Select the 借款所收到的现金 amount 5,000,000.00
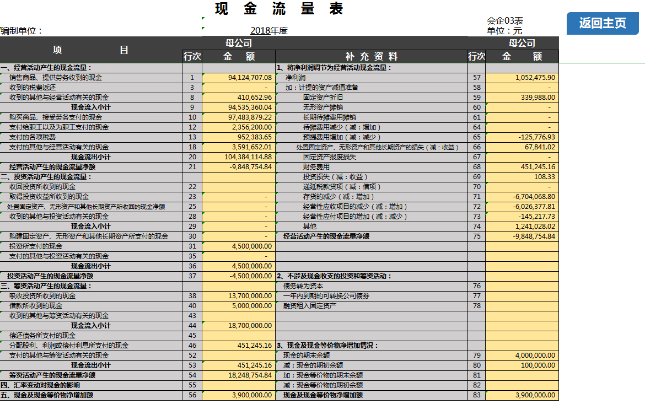645x404 pixels. click(x=238, y=306)
